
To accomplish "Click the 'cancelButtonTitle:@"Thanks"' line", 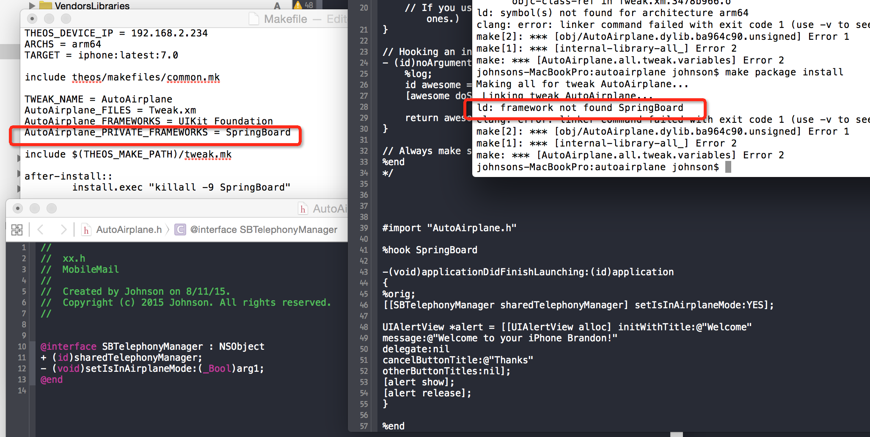I will tap(458, 360).
